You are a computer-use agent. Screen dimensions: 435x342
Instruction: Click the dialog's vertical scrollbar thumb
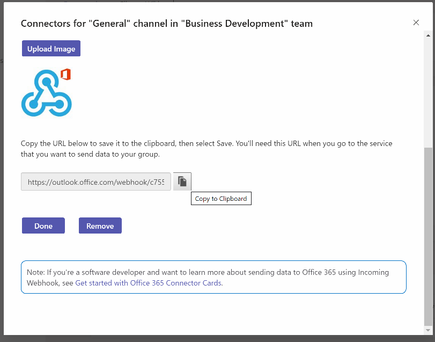tap(429, 236)
